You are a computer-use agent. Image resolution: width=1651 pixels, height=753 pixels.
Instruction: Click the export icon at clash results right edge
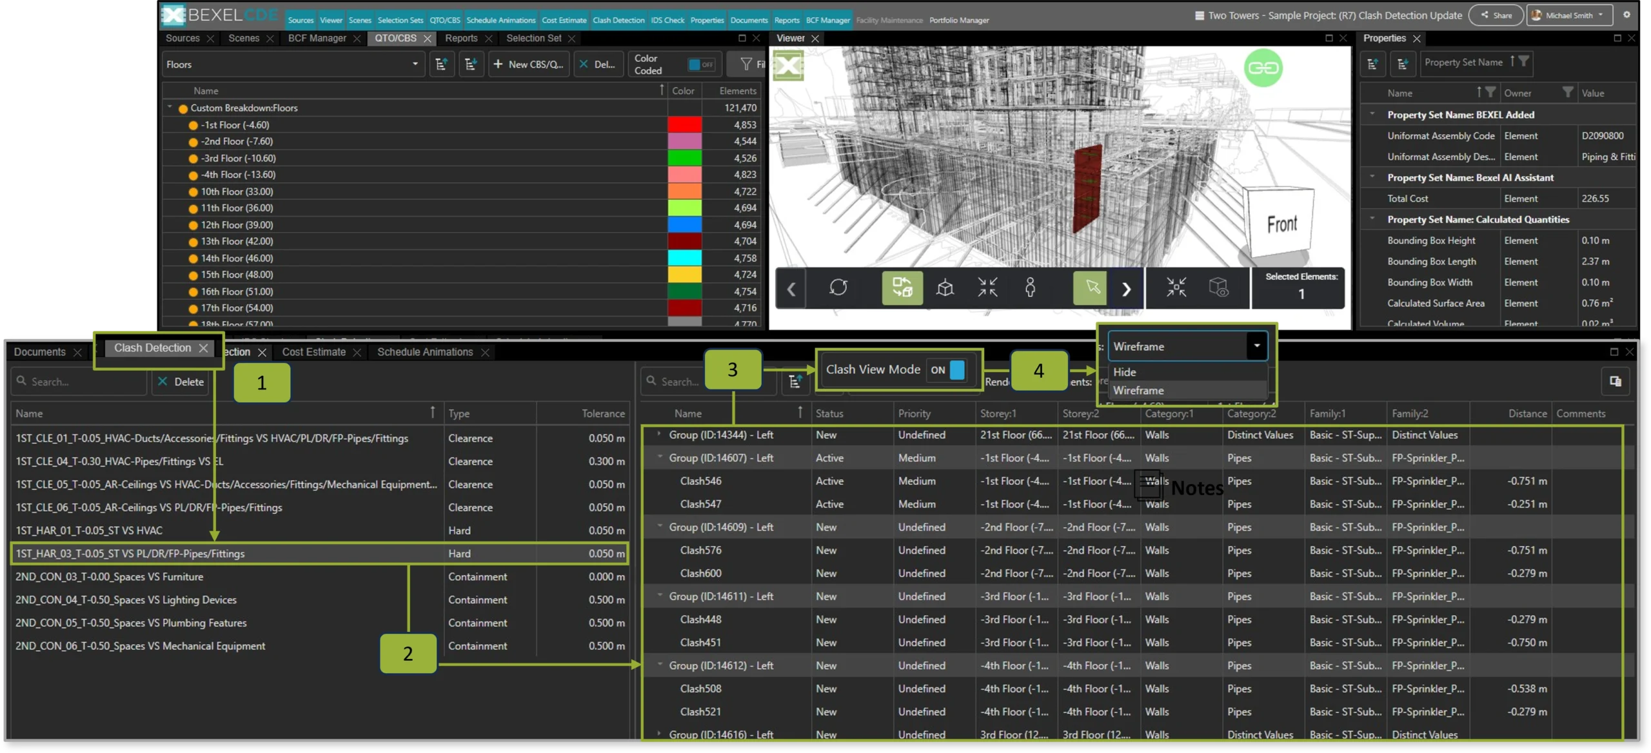coord(1615,381)
